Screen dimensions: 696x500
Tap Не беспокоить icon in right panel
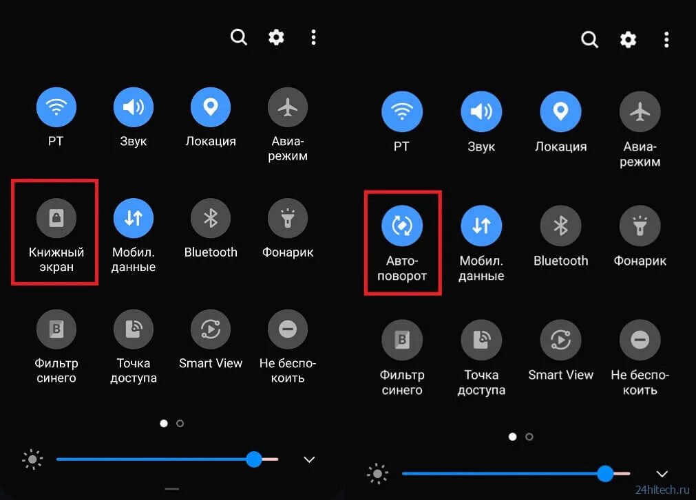(640, 340)
